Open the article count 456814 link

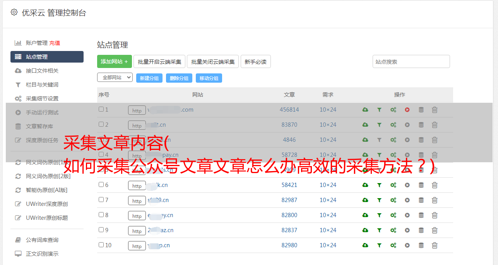[x=289, y=110]
